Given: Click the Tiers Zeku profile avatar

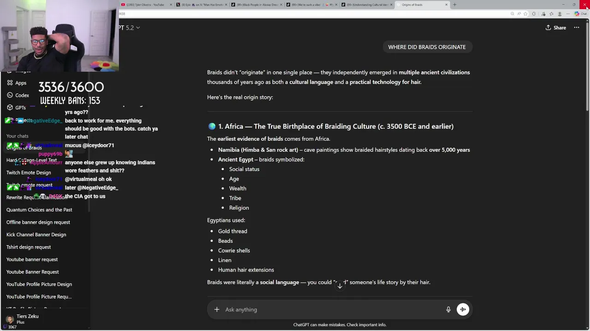Looking at the screenshot, I should pos(10,319).
